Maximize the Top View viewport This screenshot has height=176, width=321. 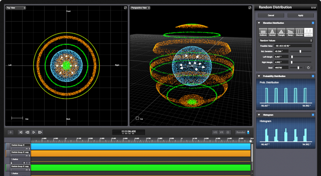pos(126,8)
